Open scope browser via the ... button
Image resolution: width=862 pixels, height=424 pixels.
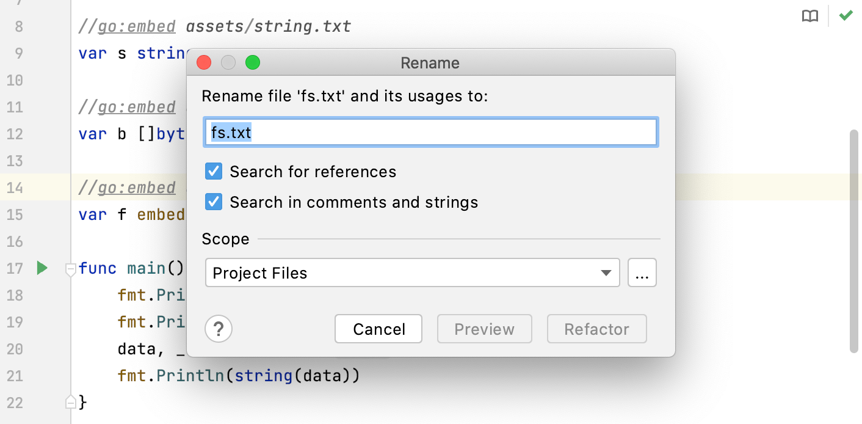tap(642, 272)
